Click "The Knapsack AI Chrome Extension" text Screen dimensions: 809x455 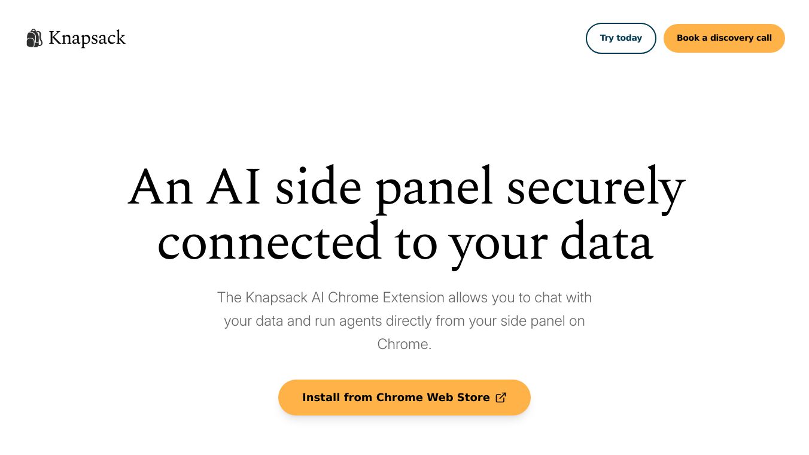click(x=330, y=298)
